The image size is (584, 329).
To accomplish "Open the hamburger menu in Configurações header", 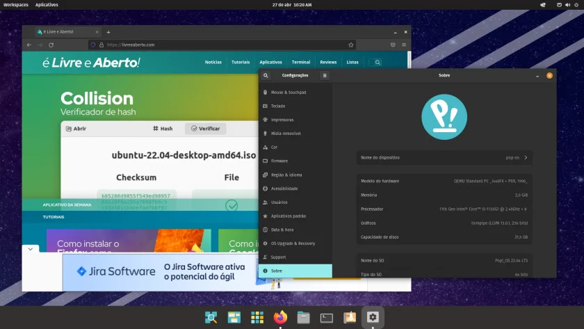I will click(325, 75).
